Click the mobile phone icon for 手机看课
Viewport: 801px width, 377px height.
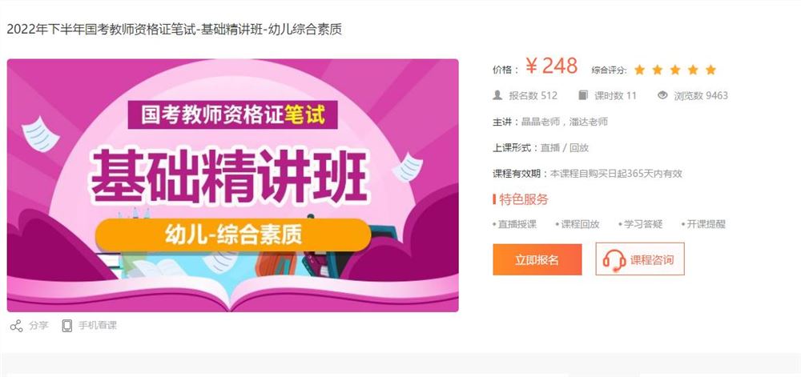(x=67, y=326)
